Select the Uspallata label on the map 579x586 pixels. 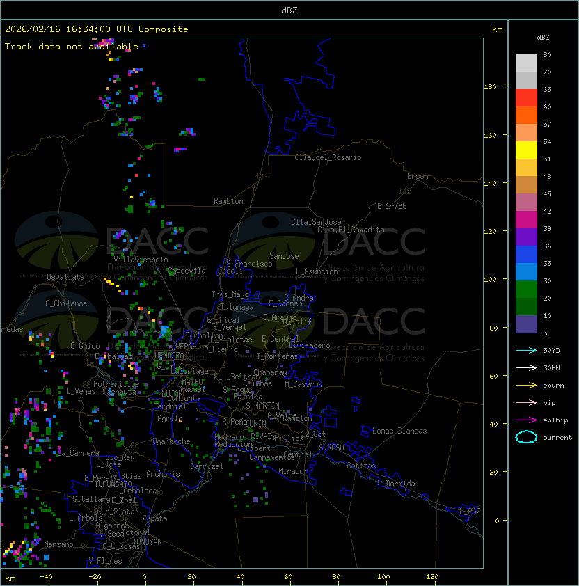pos(65,277)
